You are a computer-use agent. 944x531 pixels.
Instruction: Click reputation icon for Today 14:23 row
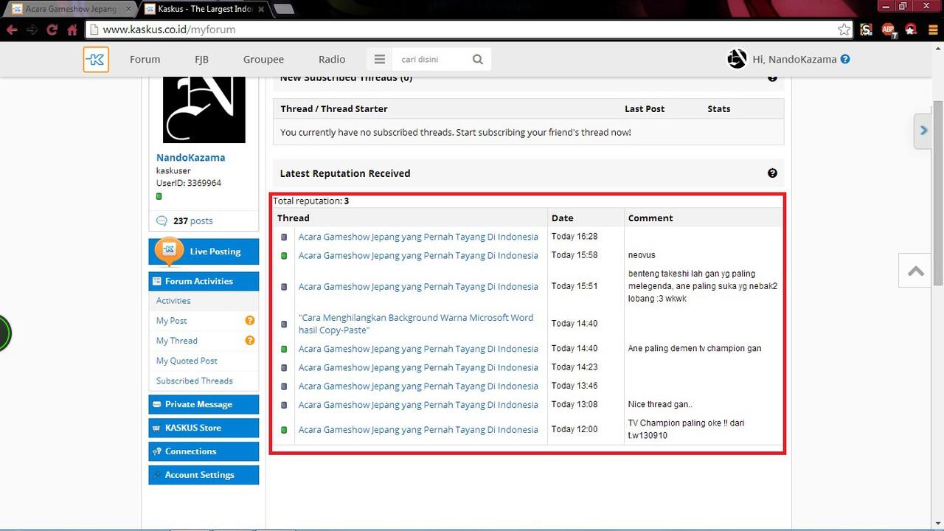pyautogui.click(x=284, y=368)
